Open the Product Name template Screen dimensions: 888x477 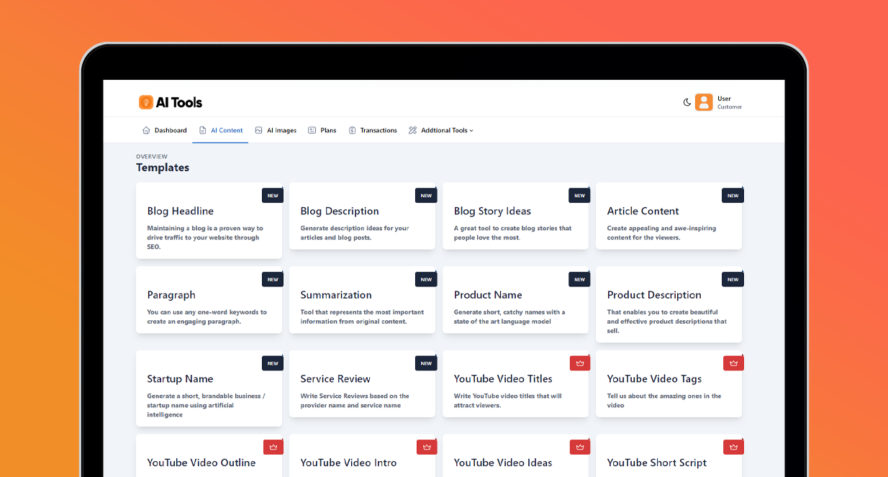(x=515, y=302)
